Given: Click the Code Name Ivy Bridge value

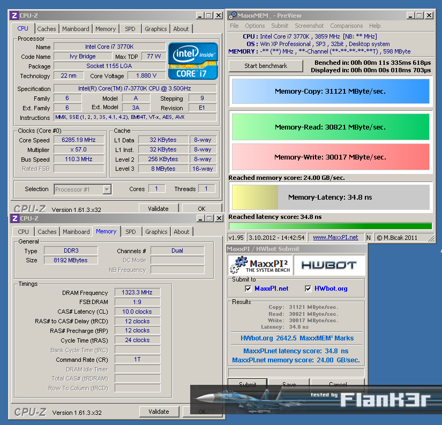Looking at the screenshot, I should [83, 56].
